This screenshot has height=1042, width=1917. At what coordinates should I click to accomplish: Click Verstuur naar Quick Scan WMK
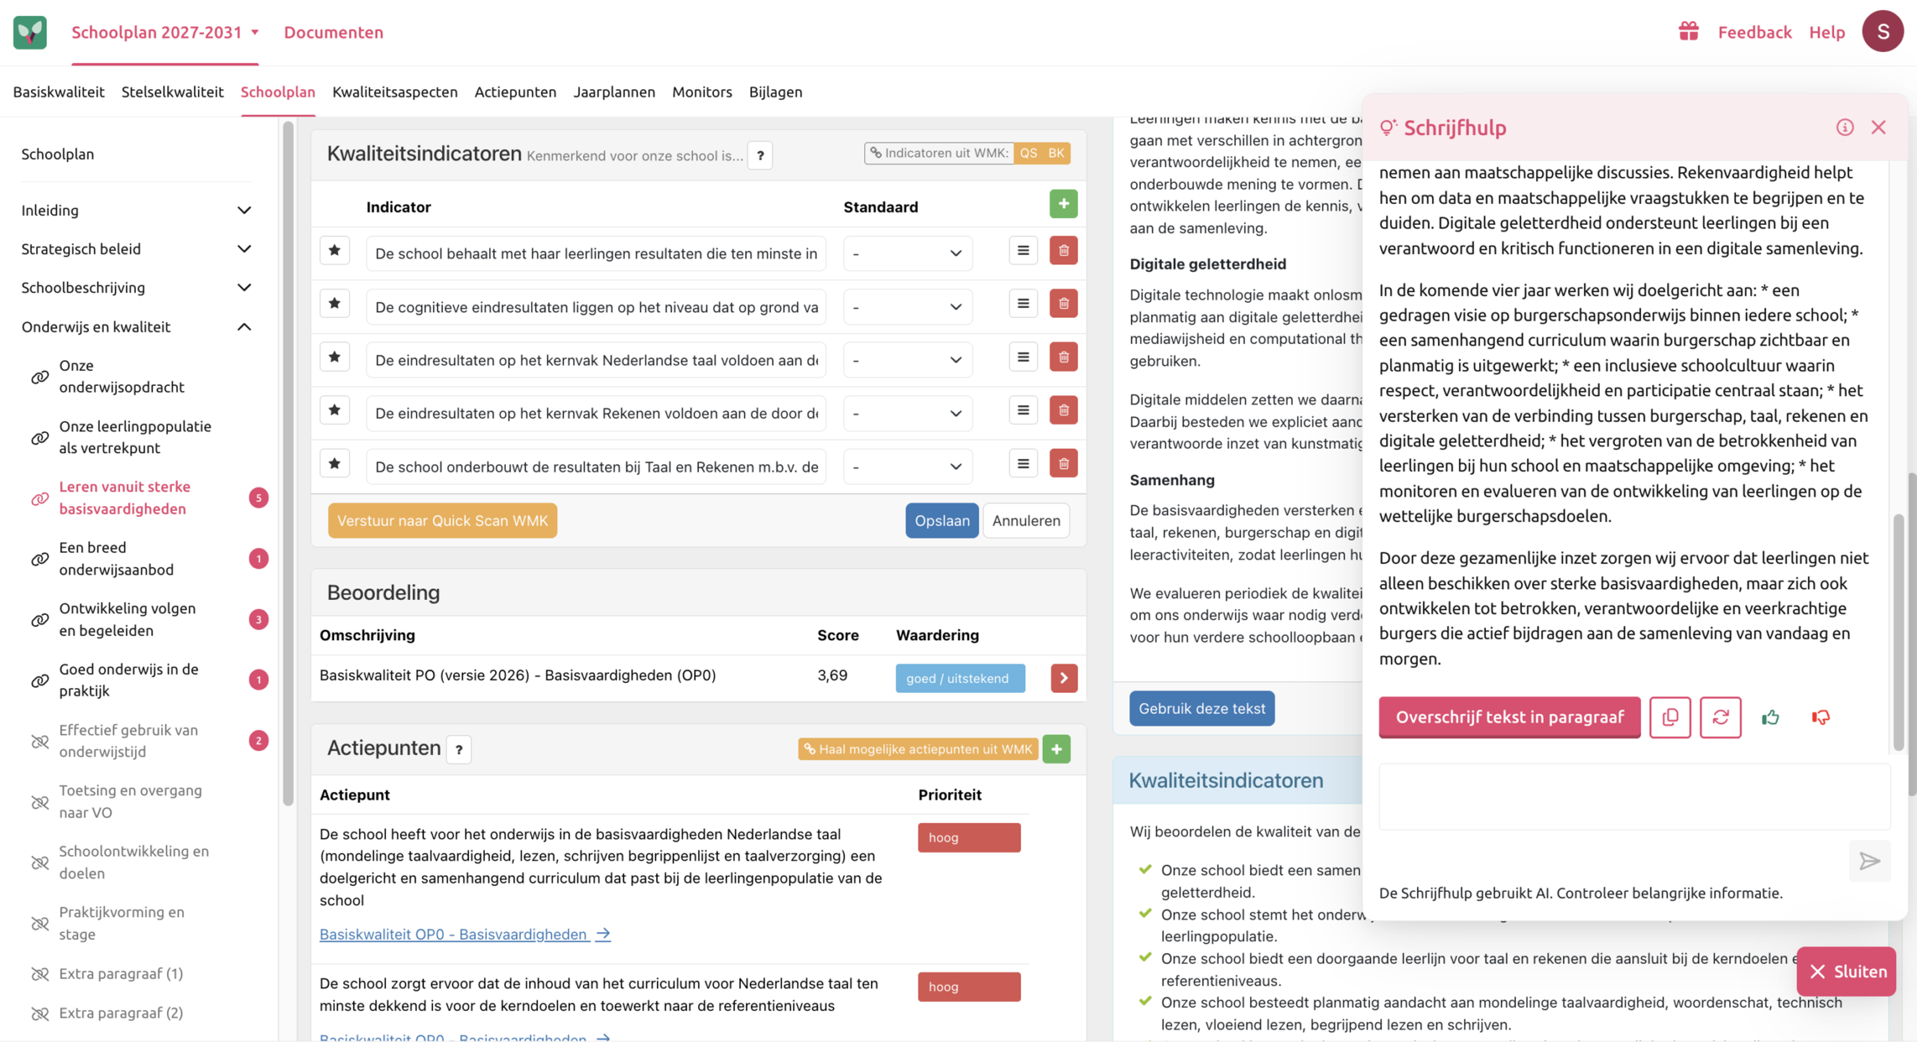tap(442, 521)
